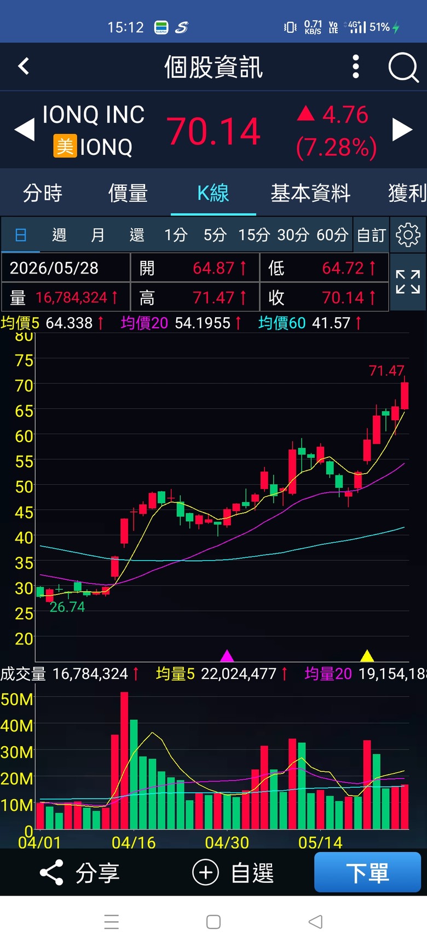Image resolution: width=427 pixels, height=948 pixels.
Task: Tap the low price 64.72
Action: coord(343,268)
